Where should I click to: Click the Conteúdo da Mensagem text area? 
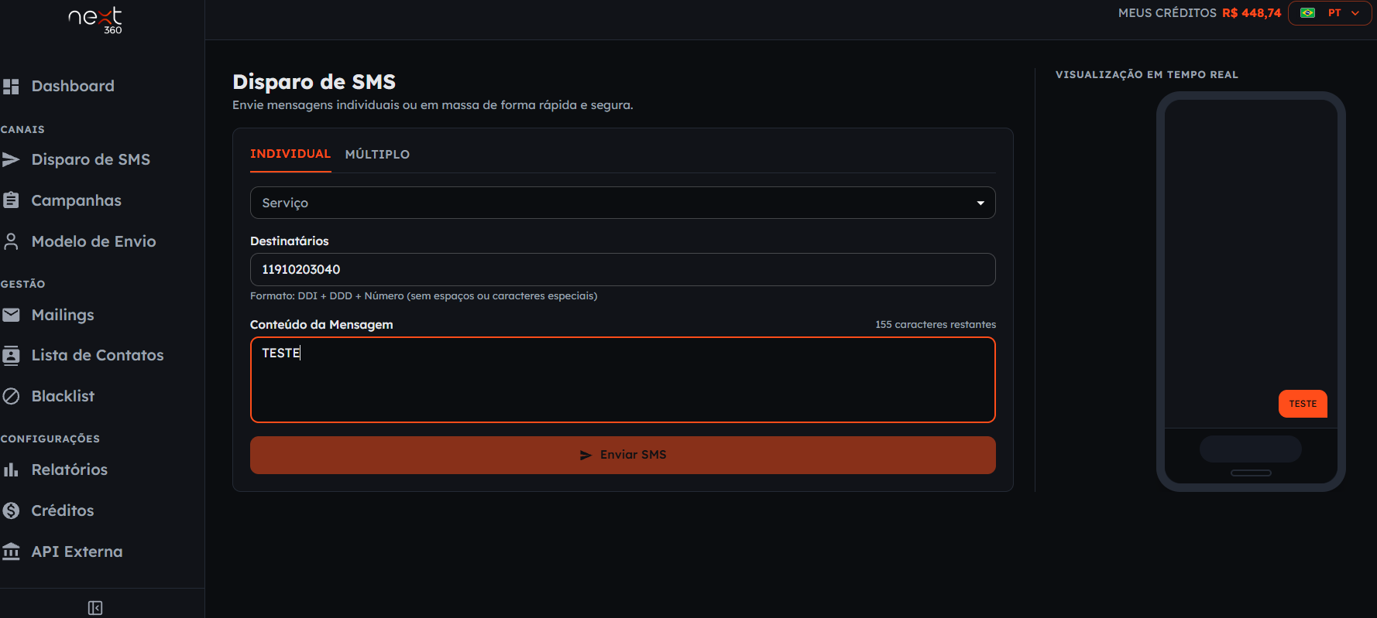coord(623,380)
